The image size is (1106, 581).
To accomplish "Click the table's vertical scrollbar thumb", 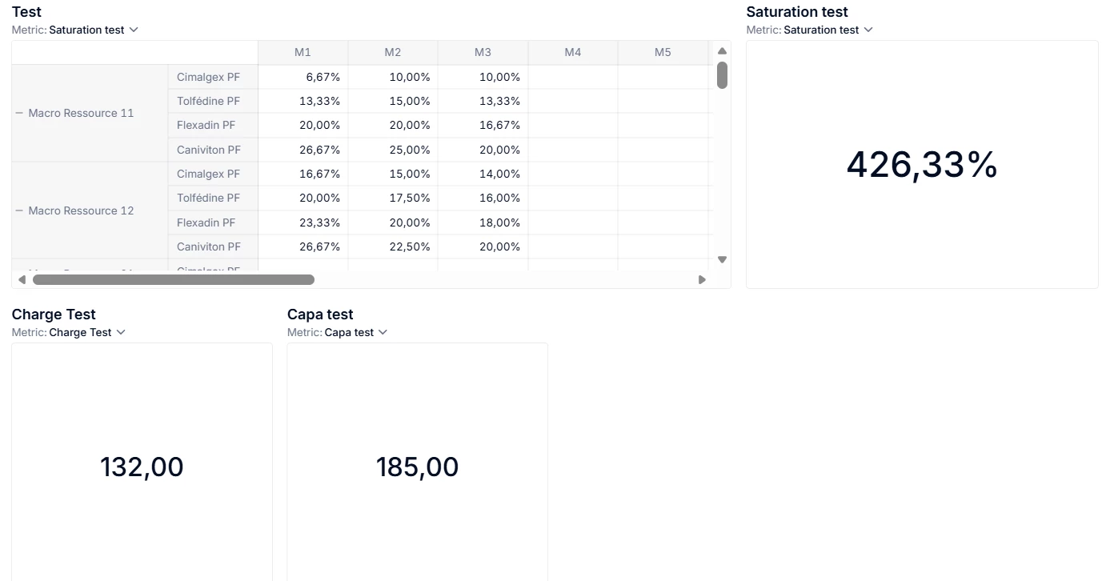I will (x=722, y=75).
